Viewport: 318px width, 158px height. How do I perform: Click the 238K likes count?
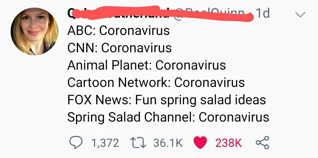(x=228, y=143)
